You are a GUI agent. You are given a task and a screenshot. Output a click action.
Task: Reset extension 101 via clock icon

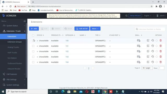(x=152, y=46)
